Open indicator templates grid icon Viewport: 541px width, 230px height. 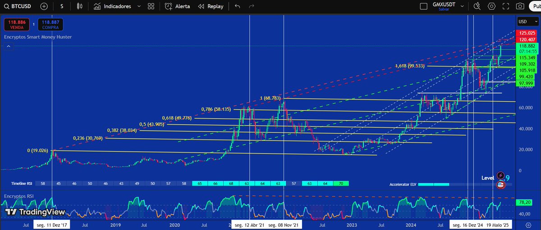point(151,7)
